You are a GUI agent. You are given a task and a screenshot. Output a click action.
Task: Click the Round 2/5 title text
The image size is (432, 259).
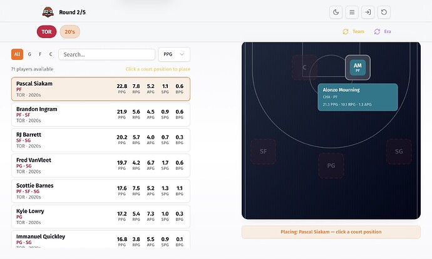point(72,12)
